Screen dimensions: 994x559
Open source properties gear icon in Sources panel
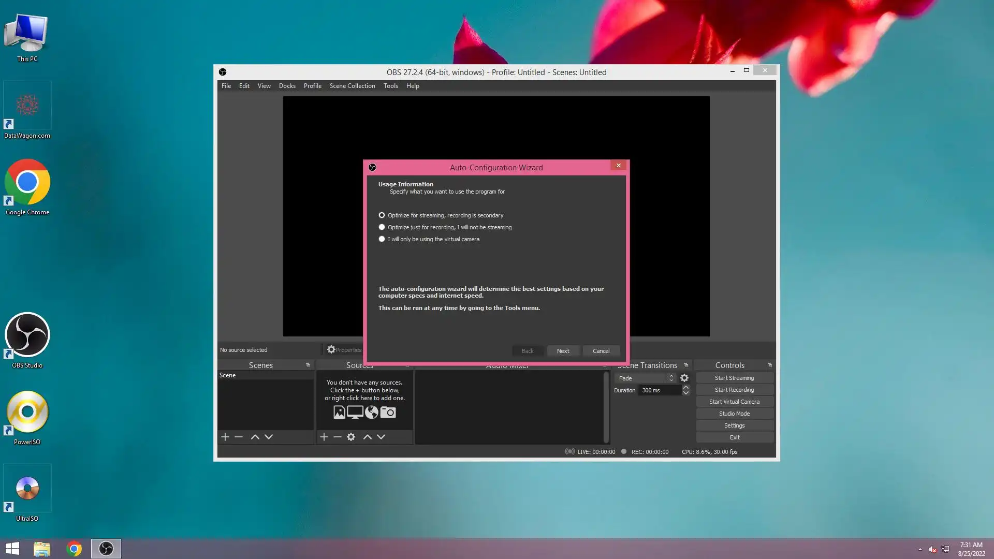[x=351, y=437]
